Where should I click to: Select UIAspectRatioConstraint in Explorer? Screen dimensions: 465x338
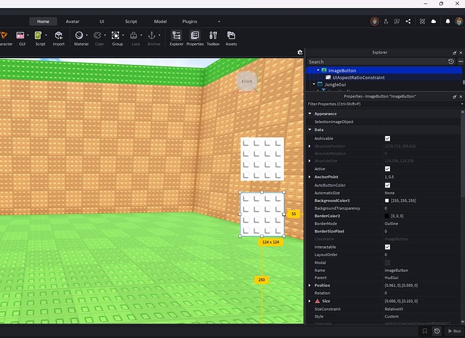[x=358, y=77]
